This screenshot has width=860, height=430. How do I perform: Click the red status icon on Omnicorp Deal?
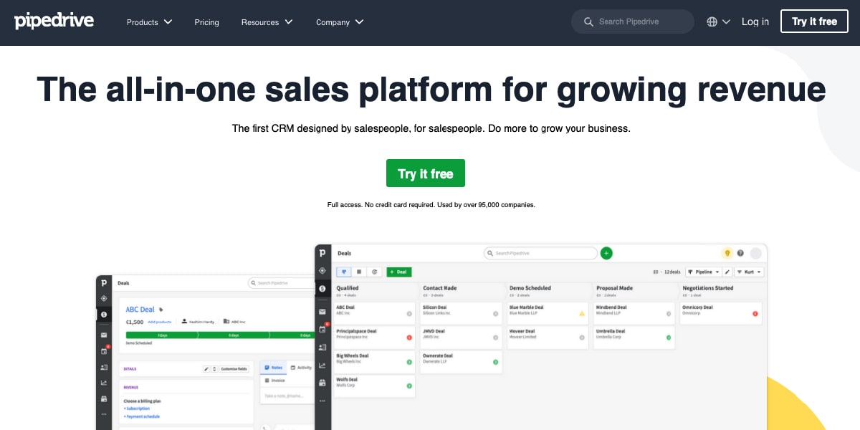(755, 313)
